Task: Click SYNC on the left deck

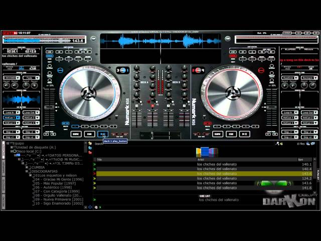Action: pos(76,134)
